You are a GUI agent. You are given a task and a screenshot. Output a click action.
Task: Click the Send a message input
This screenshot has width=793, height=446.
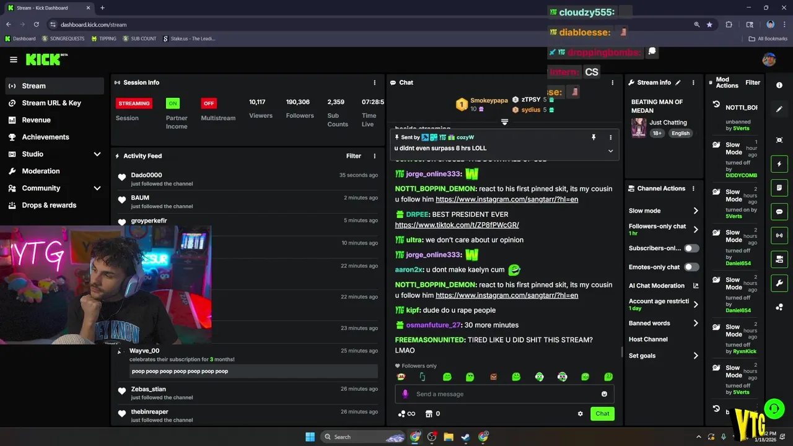(504, 394)
